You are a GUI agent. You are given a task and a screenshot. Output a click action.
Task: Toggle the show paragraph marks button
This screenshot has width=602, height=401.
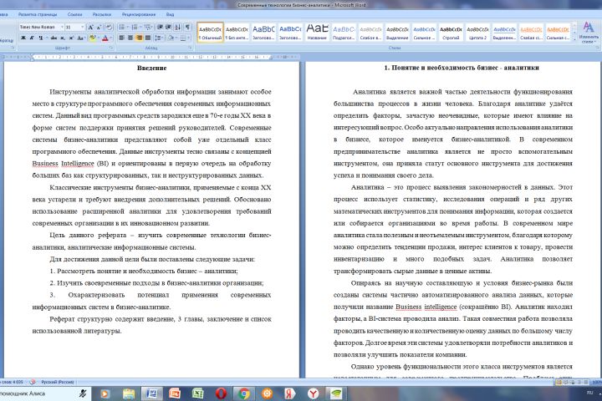187,28
